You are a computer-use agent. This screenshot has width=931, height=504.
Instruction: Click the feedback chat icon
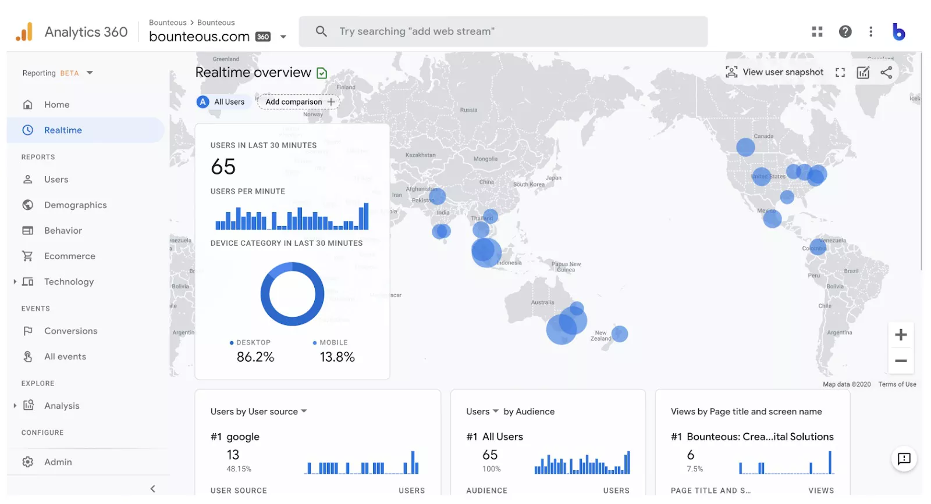tap(904, 459)
